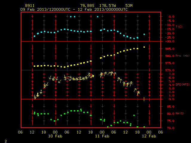Click the vertical wind tick at 0.0 speed
Viewport: 191px width, 143px height.
click(144, 99)
